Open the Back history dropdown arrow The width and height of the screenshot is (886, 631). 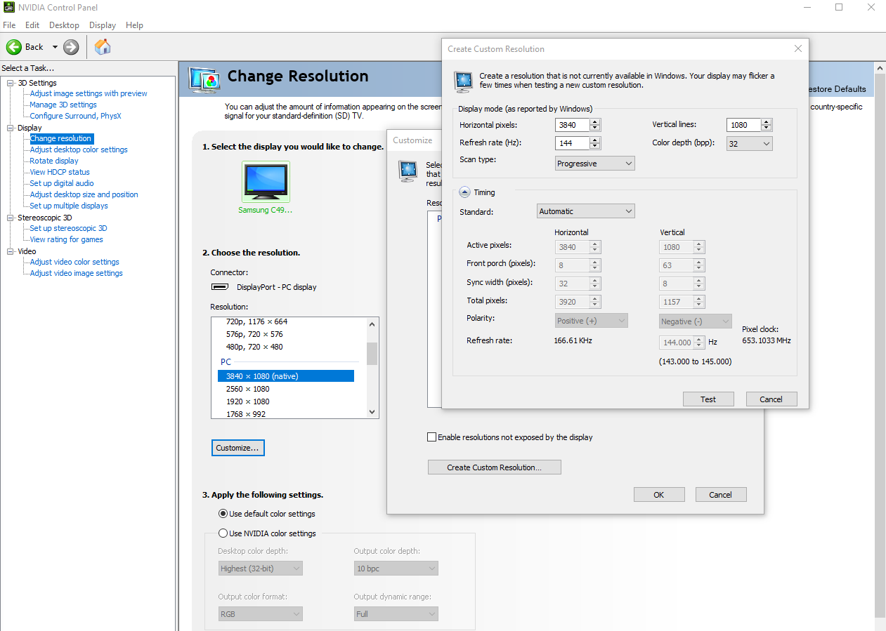point(55,47)
